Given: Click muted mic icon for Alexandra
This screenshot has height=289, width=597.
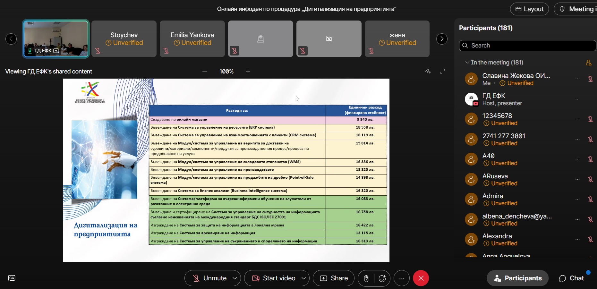Looking at the screenshot, I should pyautogui.click(x=590, y=239).
